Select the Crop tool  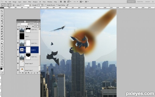[x=2, y=21]
